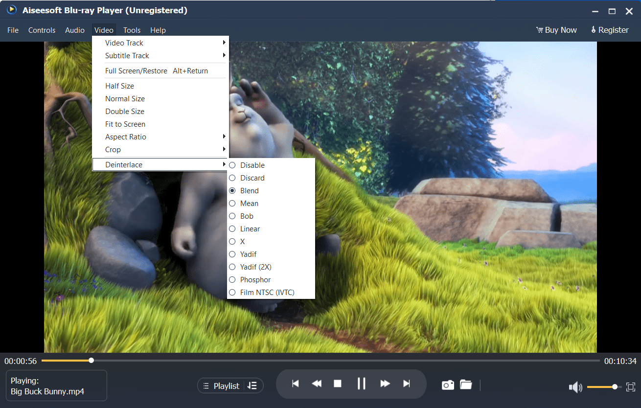Change playlist play order icon
This screenshot has height=408, width=641.
pyautogui.click(x=252, y=385)
